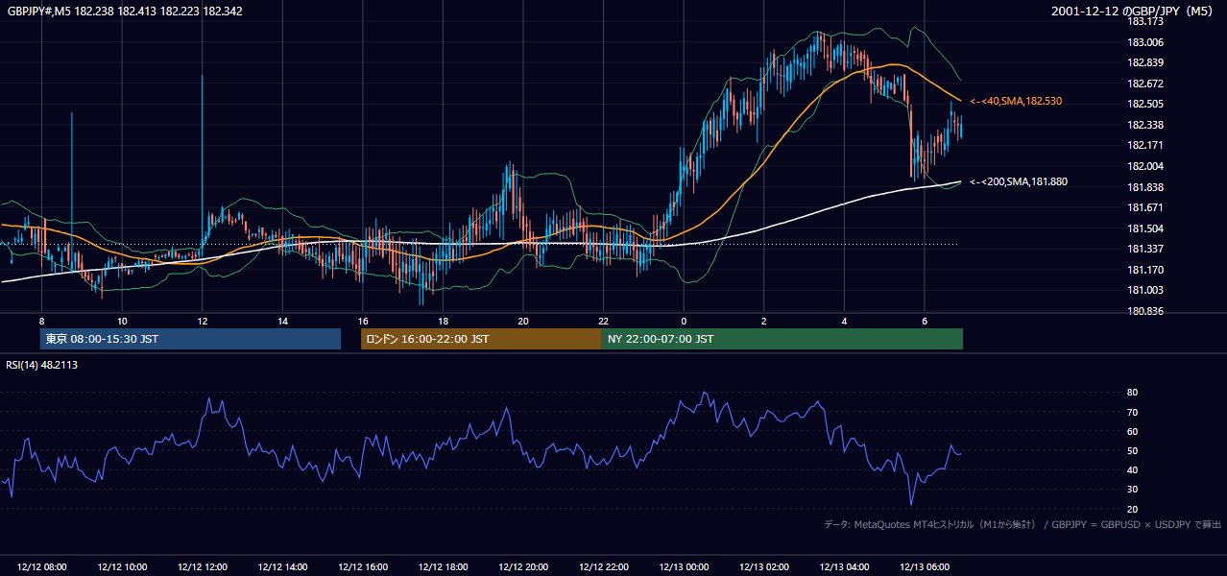Click the 181.170 price axis label
The height and width of the screenshot is (576, 1227).
1144,270
